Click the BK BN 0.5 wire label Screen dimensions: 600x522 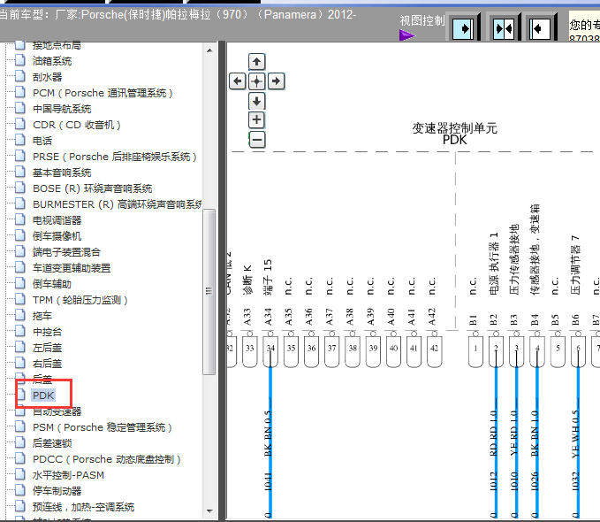click(x=268, y=434)
